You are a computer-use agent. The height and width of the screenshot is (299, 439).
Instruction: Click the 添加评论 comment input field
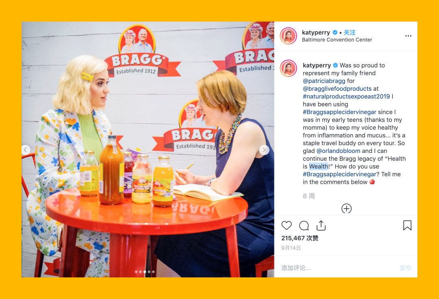point(336,268)
